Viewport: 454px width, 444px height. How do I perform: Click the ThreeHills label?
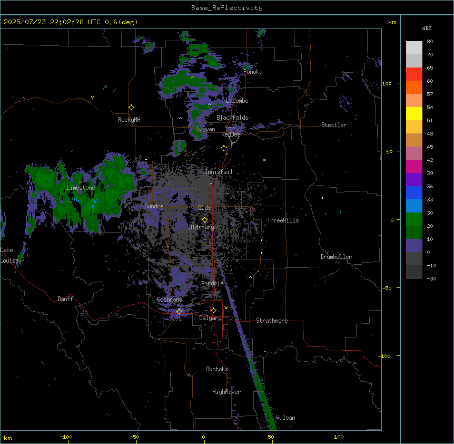[x=283, y=220]
